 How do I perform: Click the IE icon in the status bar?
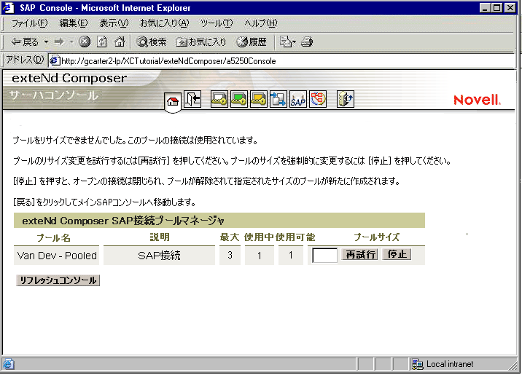(x=8, y=364)
